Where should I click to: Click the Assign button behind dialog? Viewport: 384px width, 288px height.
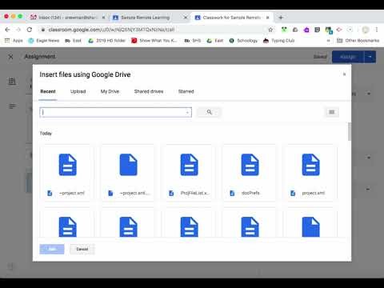348,57
